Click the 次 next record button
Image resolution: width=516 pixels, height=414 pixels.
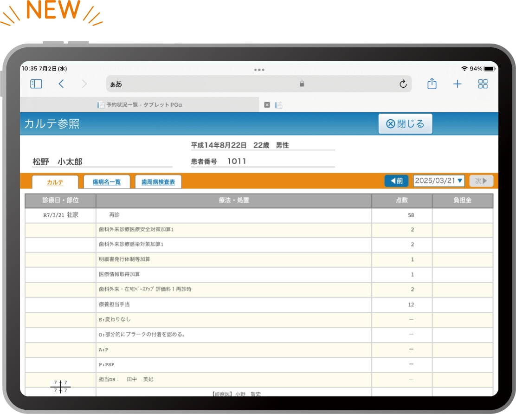click(x=481, y=181)
